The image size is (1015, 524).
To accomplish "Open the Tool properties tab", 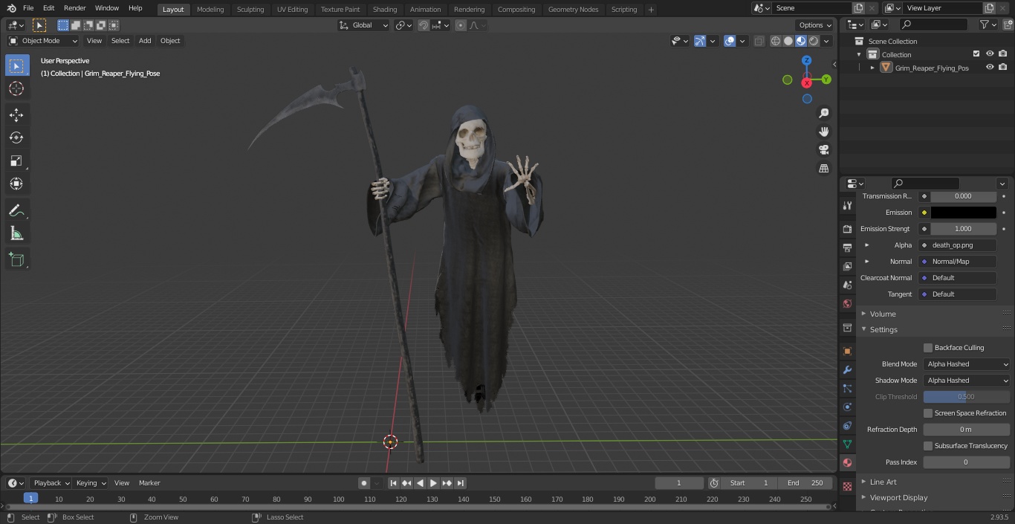I will (847, 205).
